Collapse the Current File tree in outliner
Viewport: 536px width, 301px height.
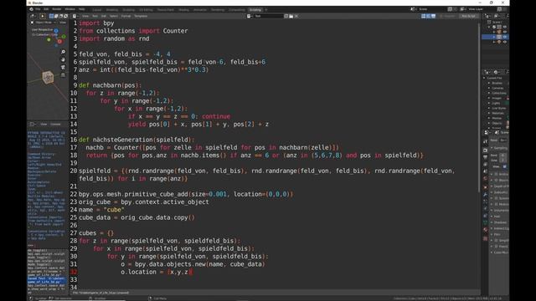[x=484, y=78]
